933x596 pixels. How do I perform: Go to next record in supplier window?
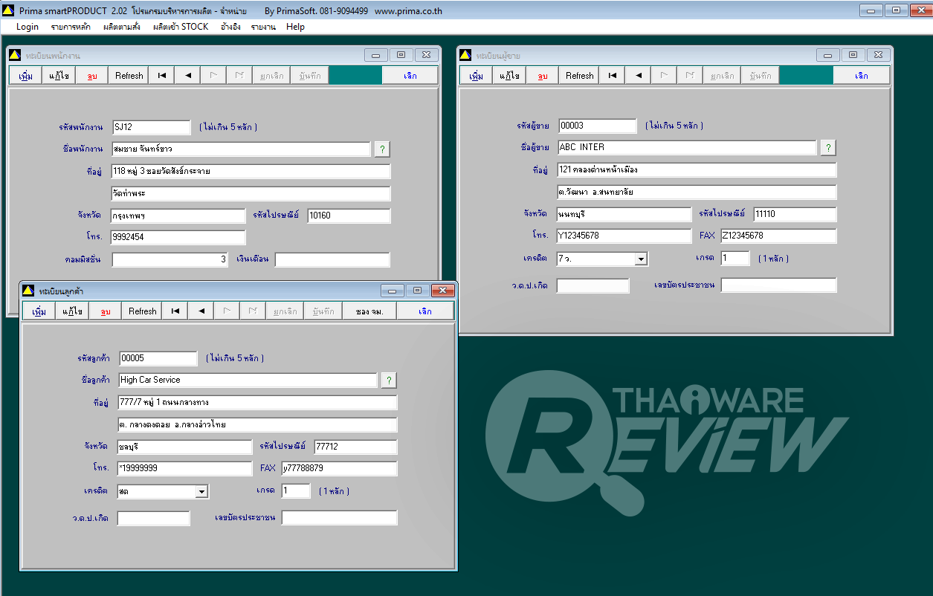(665, 76)
